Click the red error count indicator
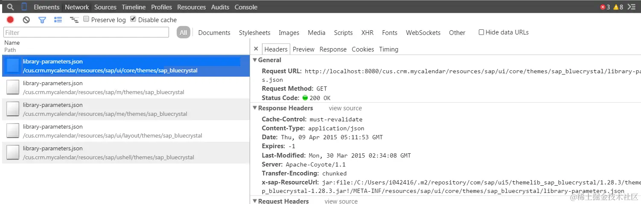The image size is (641, 204). coord(605,7)
